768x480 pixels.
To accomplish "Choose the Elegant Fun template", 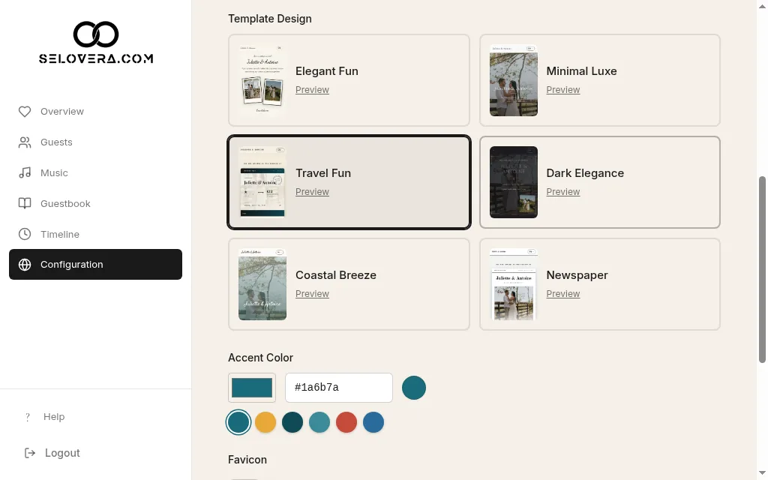I will pyautogui.click(x=349, y=80).
